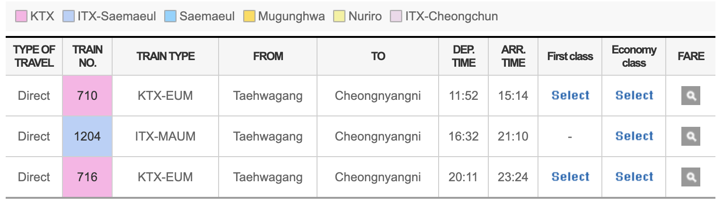Open fare lookup for train 710
This screenshot has height=212, width=723.
point(690,96)
